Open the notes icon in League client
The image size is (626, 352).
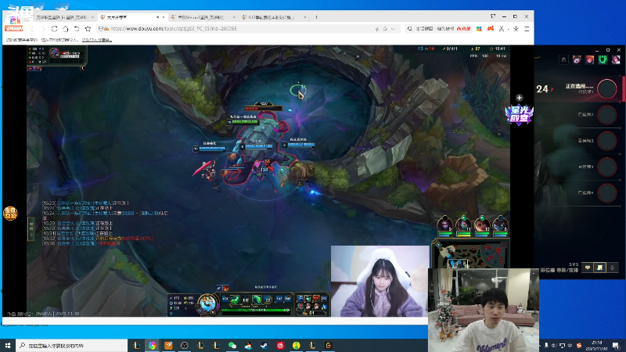(x=599, y=268)
